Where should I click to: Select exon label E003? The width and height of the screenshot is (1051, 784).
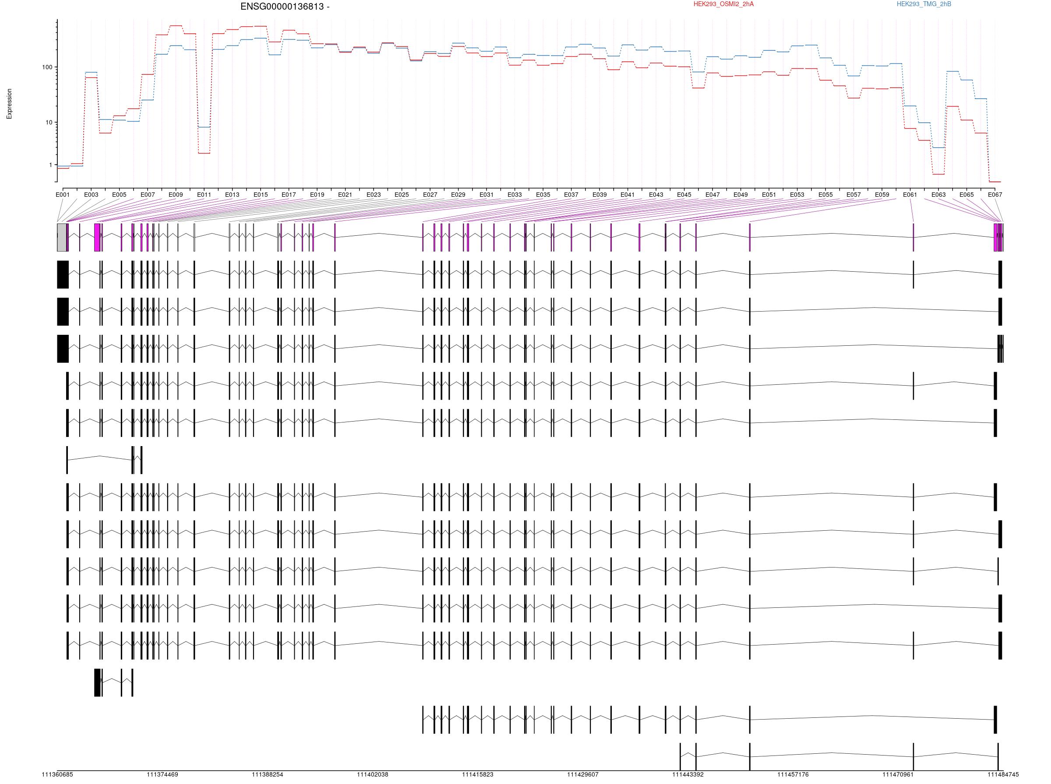[91, 195]
